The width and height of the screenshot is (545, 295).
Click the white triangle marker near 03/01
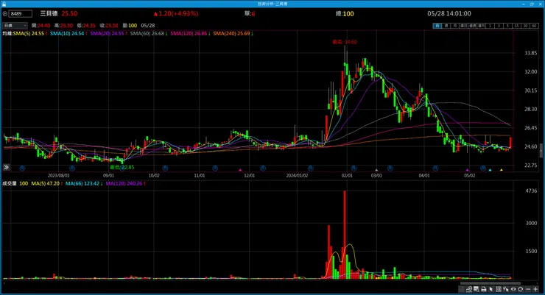376,170
